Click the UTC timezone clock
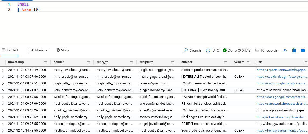 tap(212, 50)
